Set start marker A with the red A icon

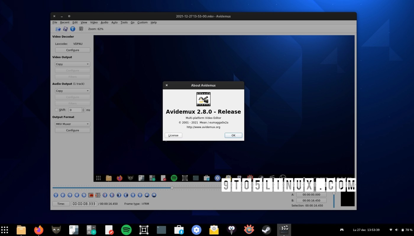click(91, 195)
